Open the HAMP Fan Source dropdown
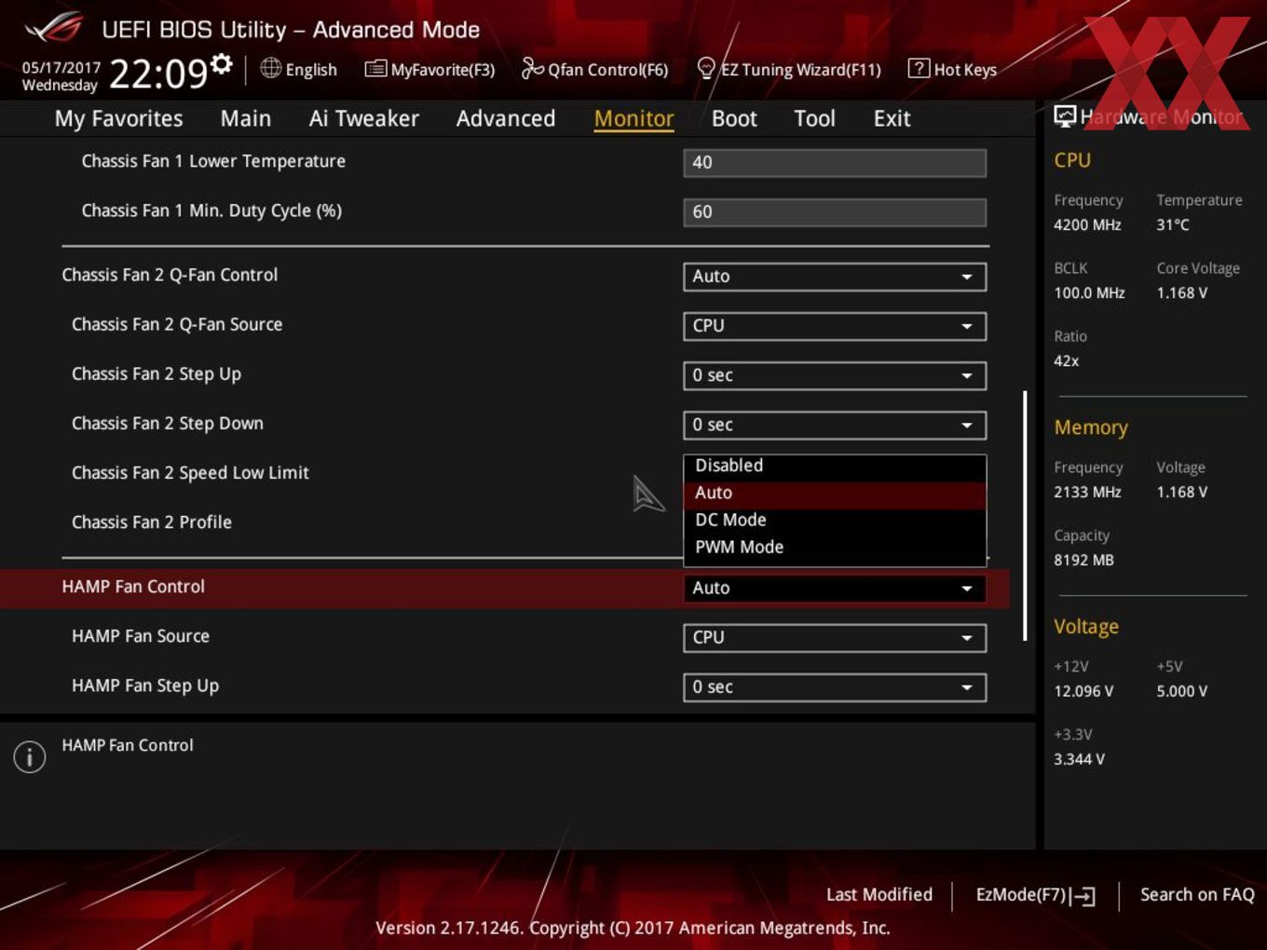This screenshot has height=950, width=1267. point(835,637)
